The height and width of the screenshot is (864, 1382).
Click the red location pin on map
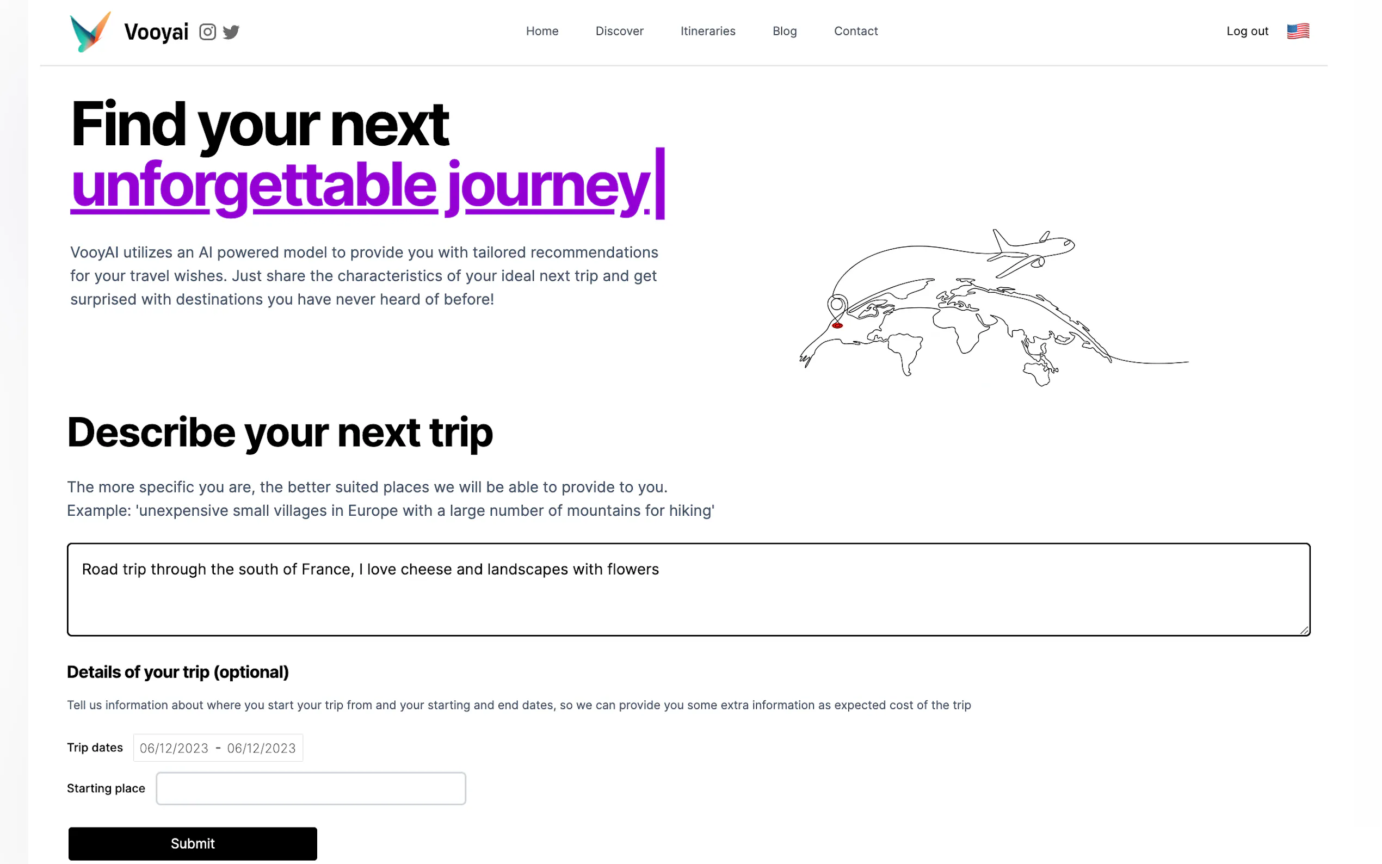point(837,325)
